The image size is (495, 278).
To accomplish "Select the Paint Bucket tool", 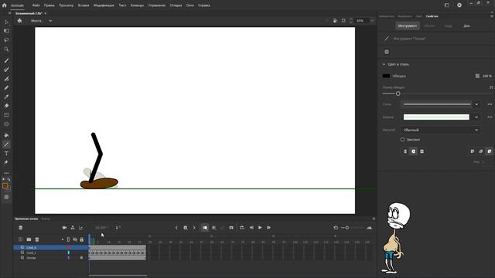I will (x=6, y=135).
